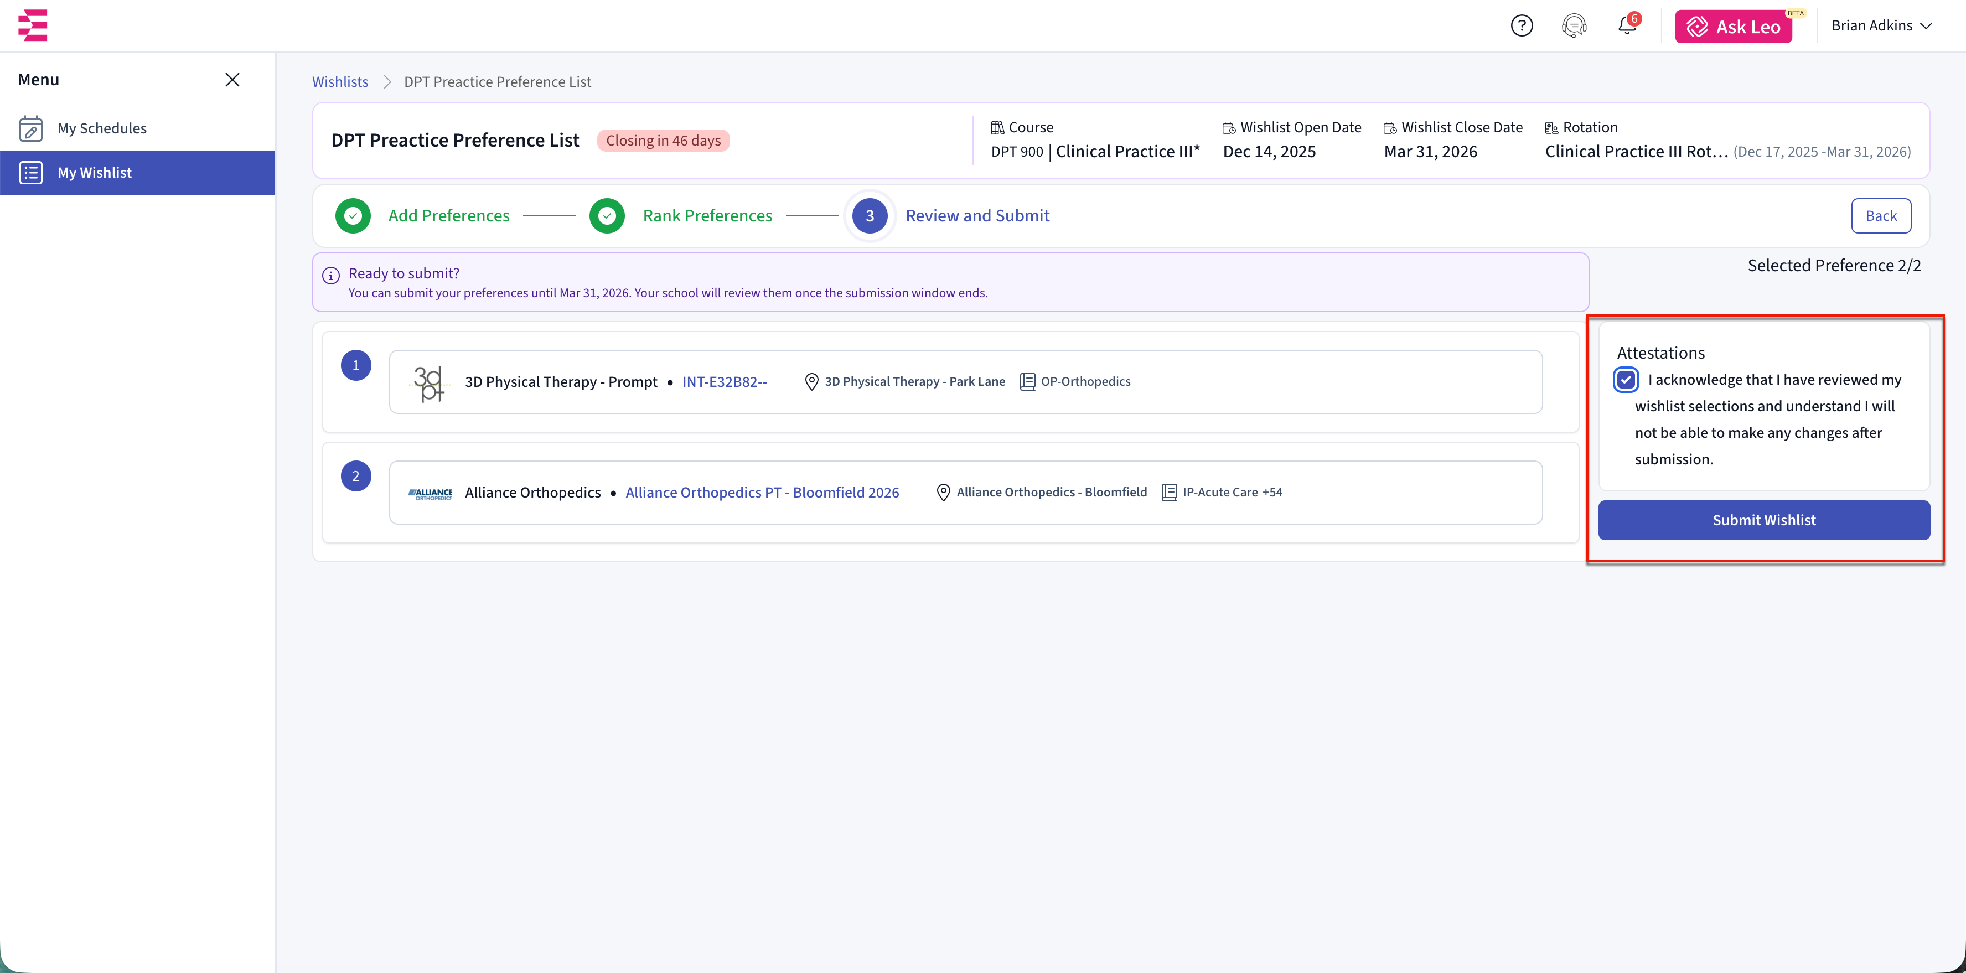Open the notifications bell
1966x973 pixels.
point(1626,26)
